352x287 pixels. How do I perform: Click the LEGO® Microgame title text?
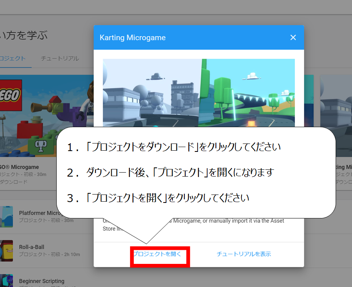[19, 167]
